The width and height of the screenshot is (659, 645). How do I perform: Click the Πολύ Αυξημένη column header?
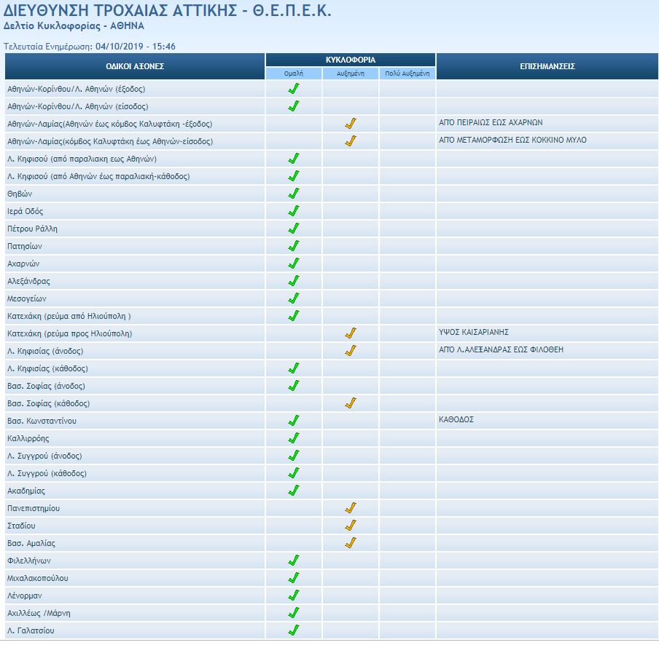[x=408, y=74]
